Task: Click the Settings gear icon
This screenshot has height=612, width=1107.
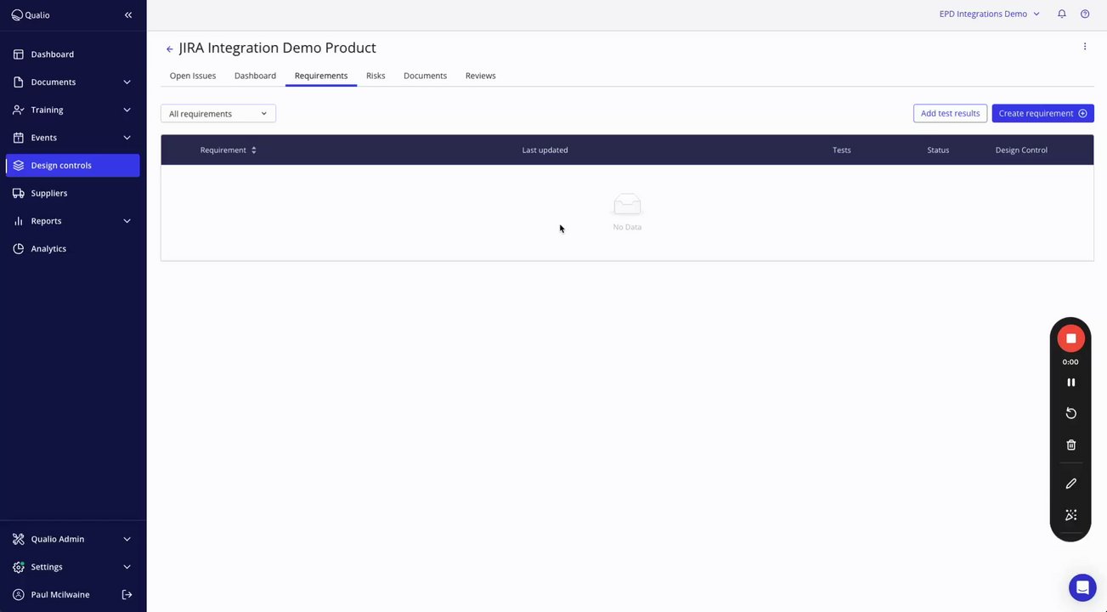Action: (x=19, y=567)
